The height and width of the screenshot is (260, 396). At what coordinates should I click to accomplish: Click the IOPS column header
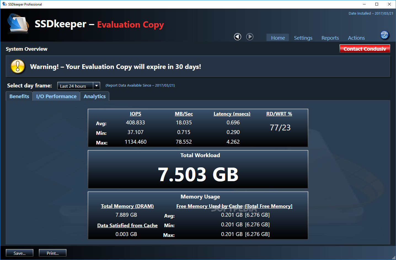point(135,114)
